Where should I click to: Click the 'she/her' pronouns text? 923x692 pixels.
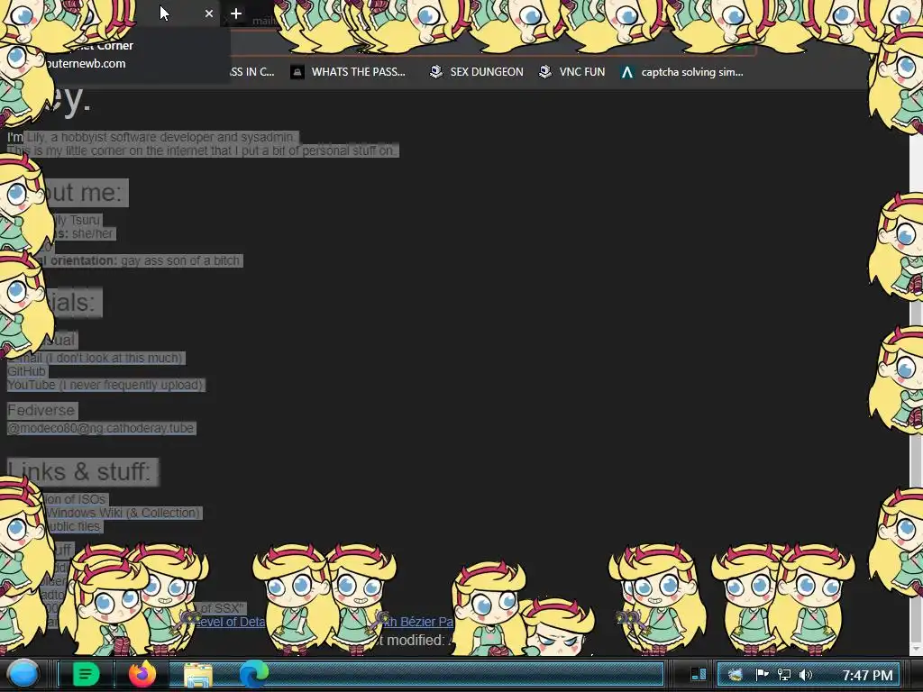point(93,233)
